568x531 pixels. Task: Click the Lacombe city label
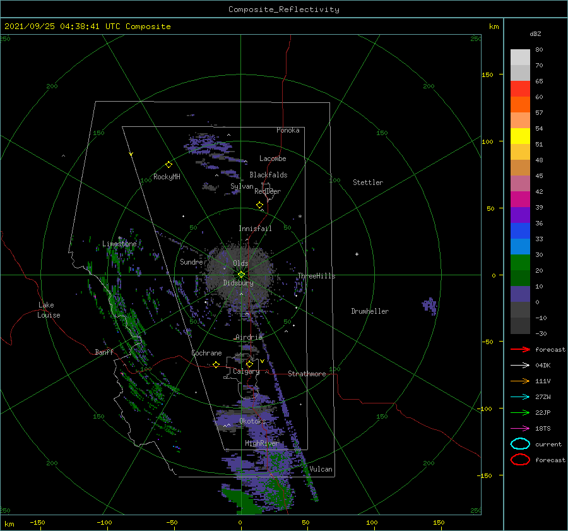click(x=273, y=158)
